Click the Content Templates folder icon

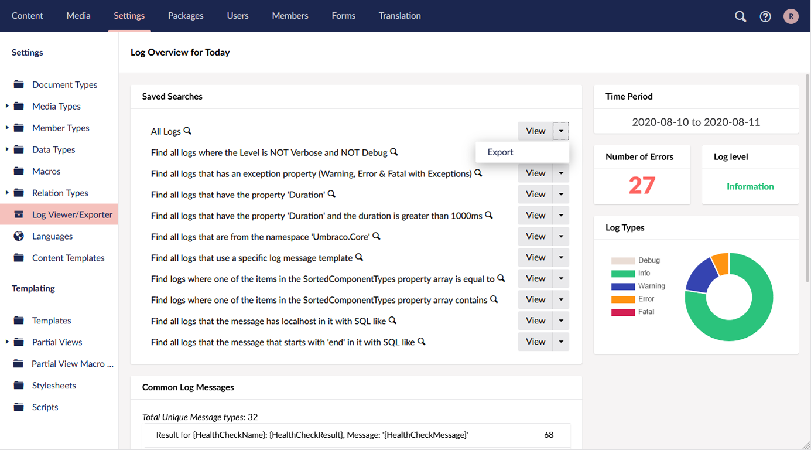[19, 258]
